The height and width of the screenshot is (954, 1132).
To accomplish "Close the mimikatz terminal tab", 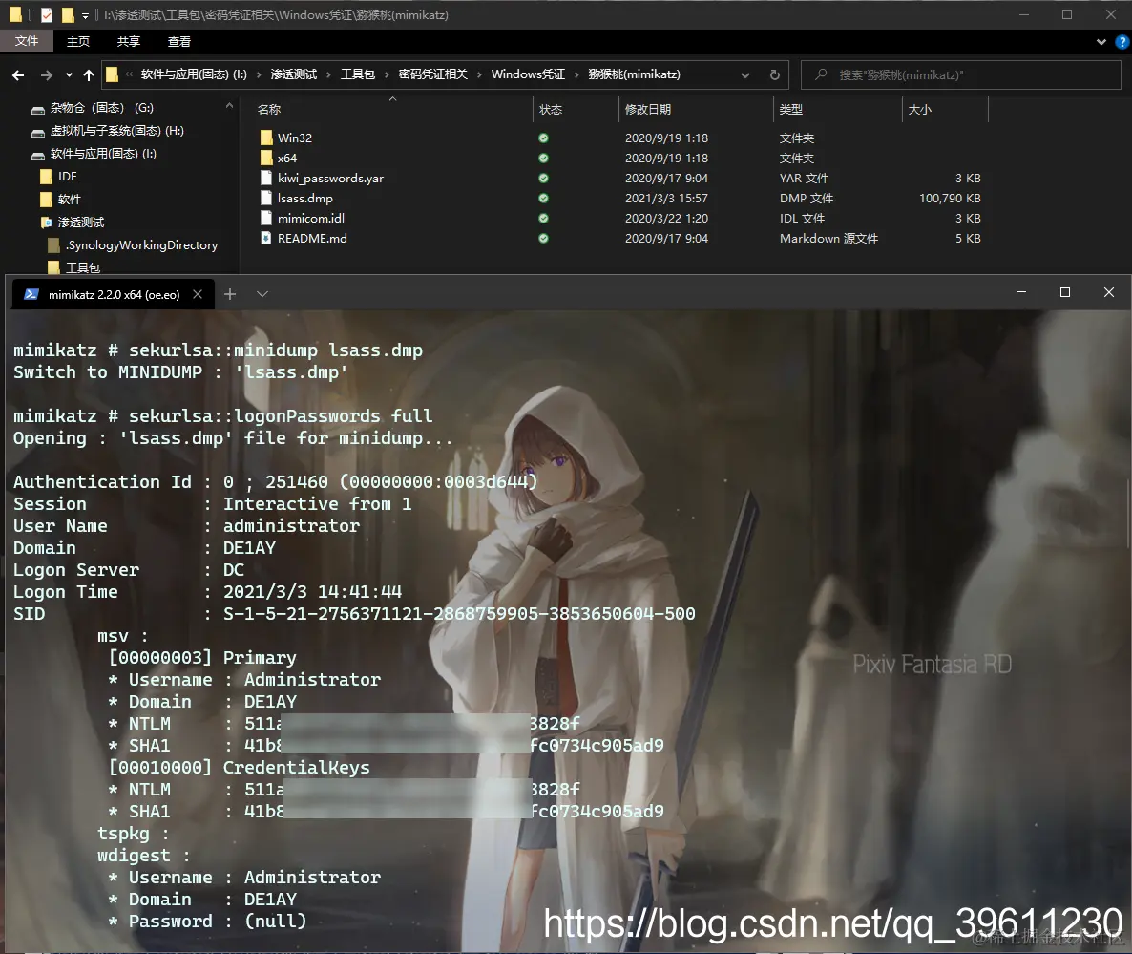I will [x=198, y=295].
